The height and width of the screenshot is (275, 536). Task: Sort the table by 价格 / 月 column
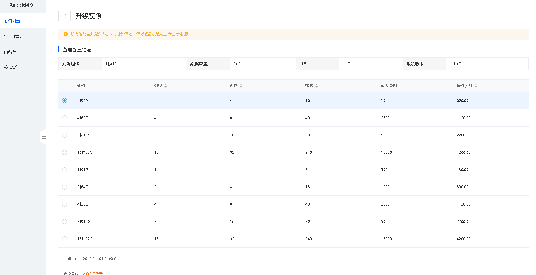click(476, 86)
